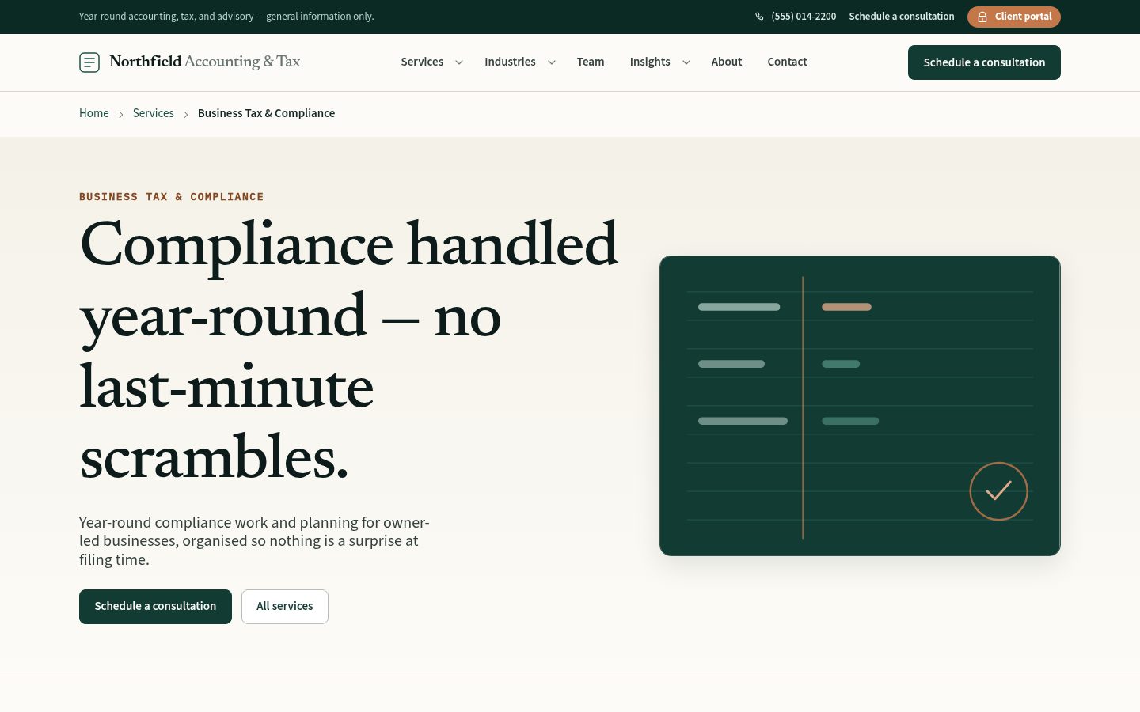Click the Year-round compliance work paragraph
The image size is (1140, 712).
coord(254,541)
